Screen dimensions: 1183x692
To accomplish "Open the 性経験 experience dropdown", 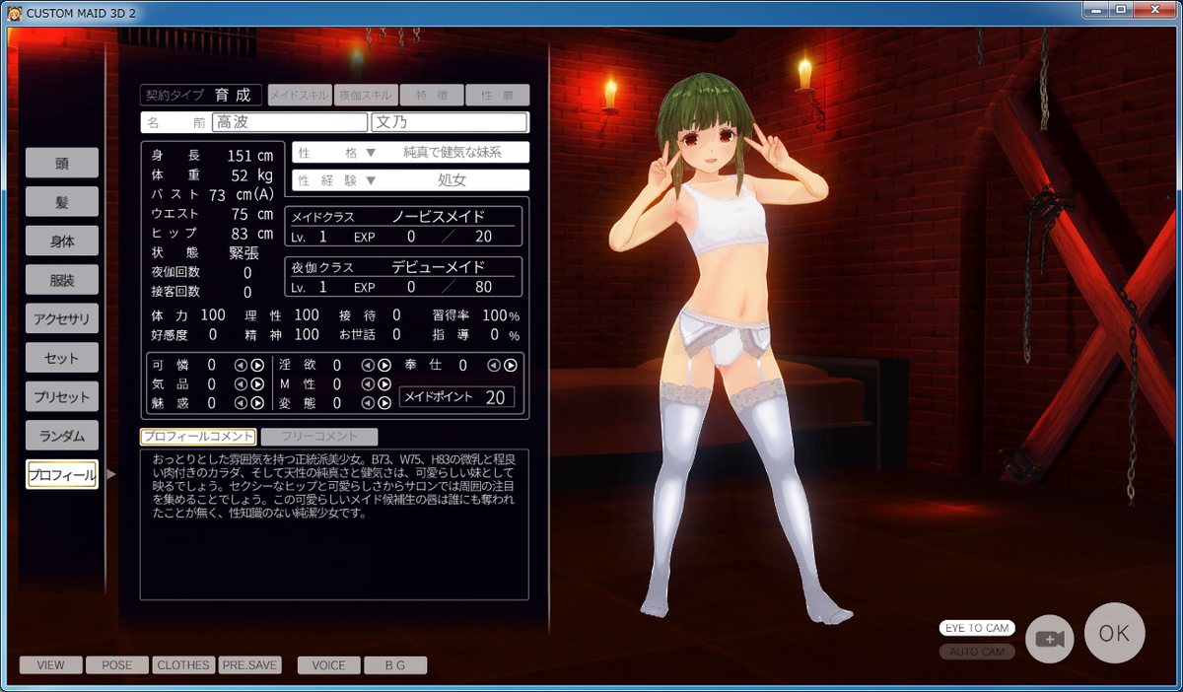I will click(x=411, y=180).
